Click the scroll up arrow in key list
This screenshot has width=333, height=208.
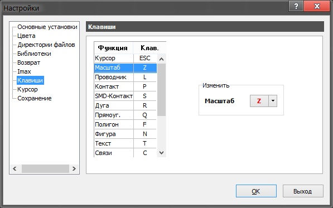click(161, 59)
